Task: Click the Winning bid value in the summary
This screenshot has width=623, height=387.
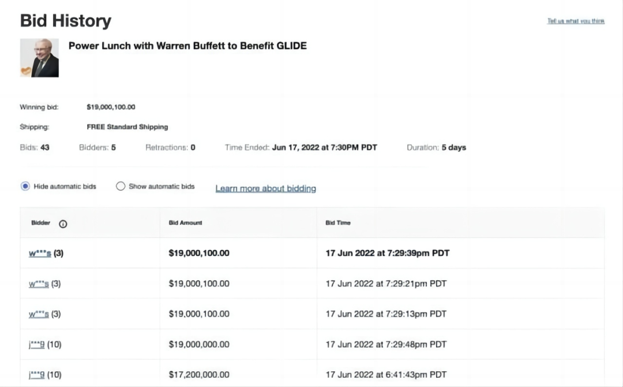Action: (x=111, y=107)
